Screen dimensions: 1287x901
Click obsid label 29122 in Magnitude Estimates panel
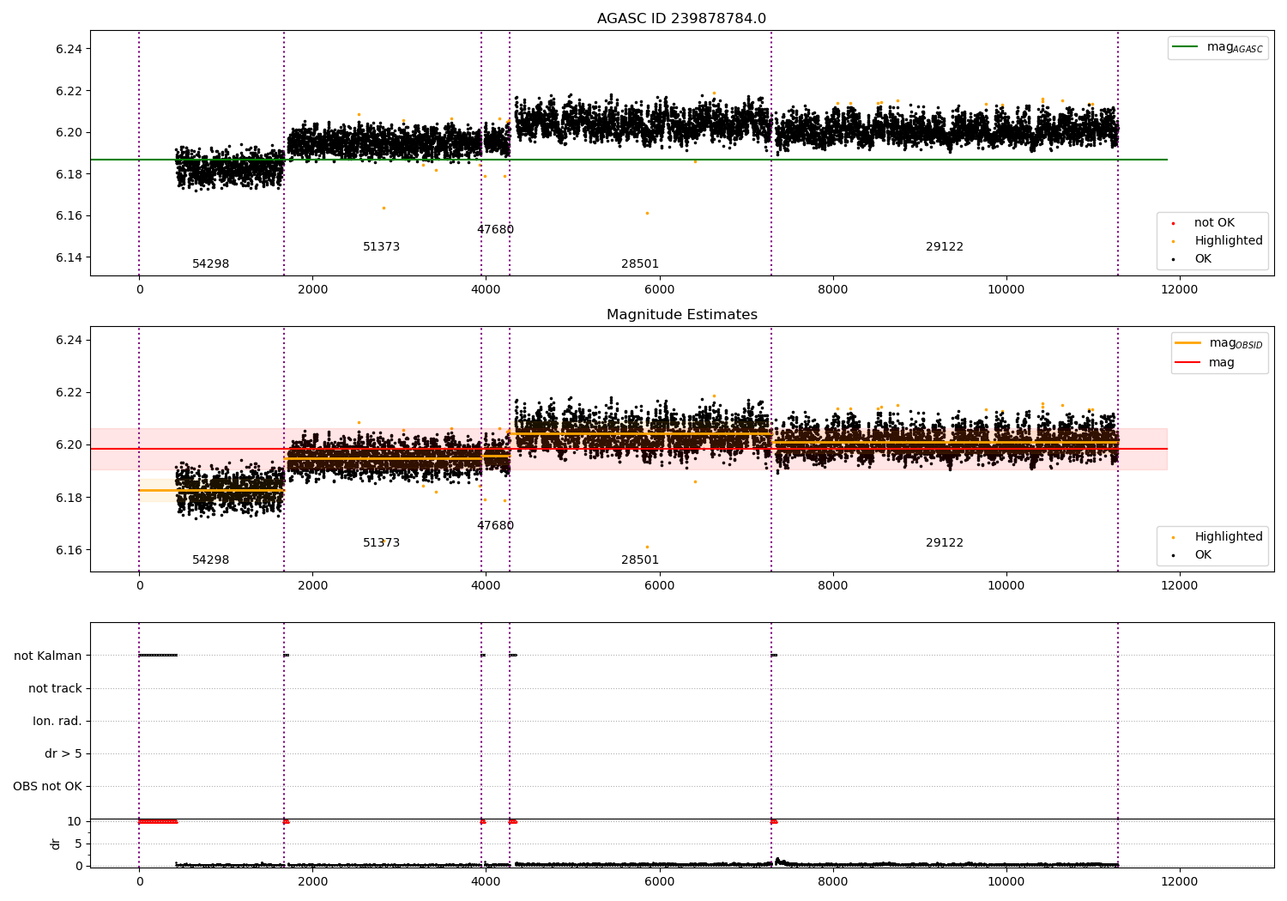944,543
